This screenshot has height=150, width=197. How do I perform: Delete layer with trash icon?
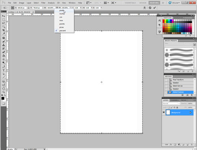[x=192, y=144]
